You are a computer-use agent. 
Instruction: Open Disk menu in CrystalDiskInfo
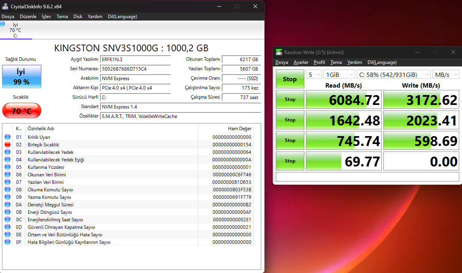78,17
